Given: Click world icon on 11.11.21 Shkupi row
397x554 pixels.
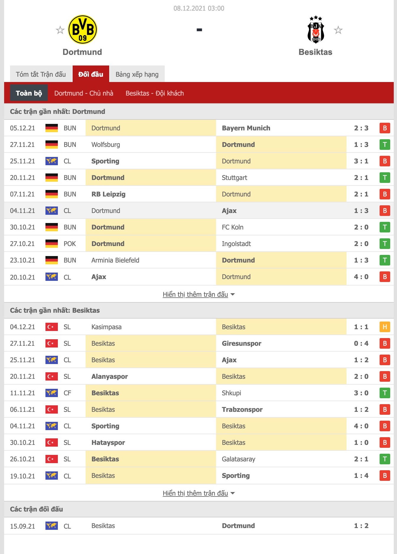Looking at the screenshot, I should pyautogui.click(x=52, y=393).
